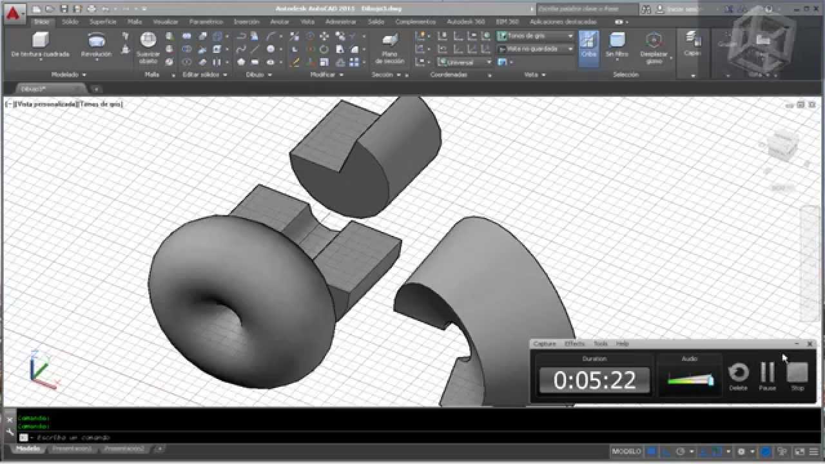Expand the Vista panel title
The height and width of the screenshot is (464, 825).
pyautogui.click(x=534, y=75)
